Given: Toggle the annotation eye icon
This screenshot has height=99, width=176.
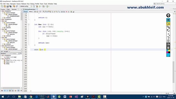Looking at the screenshot, I should (x=168, y=20).
